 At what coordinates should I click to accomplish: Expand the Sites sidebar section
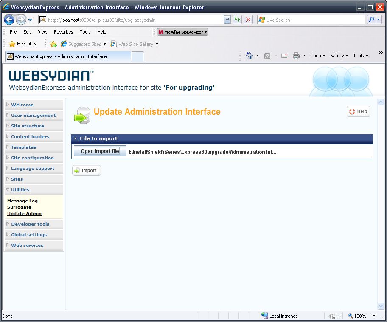tap(34, 179)
